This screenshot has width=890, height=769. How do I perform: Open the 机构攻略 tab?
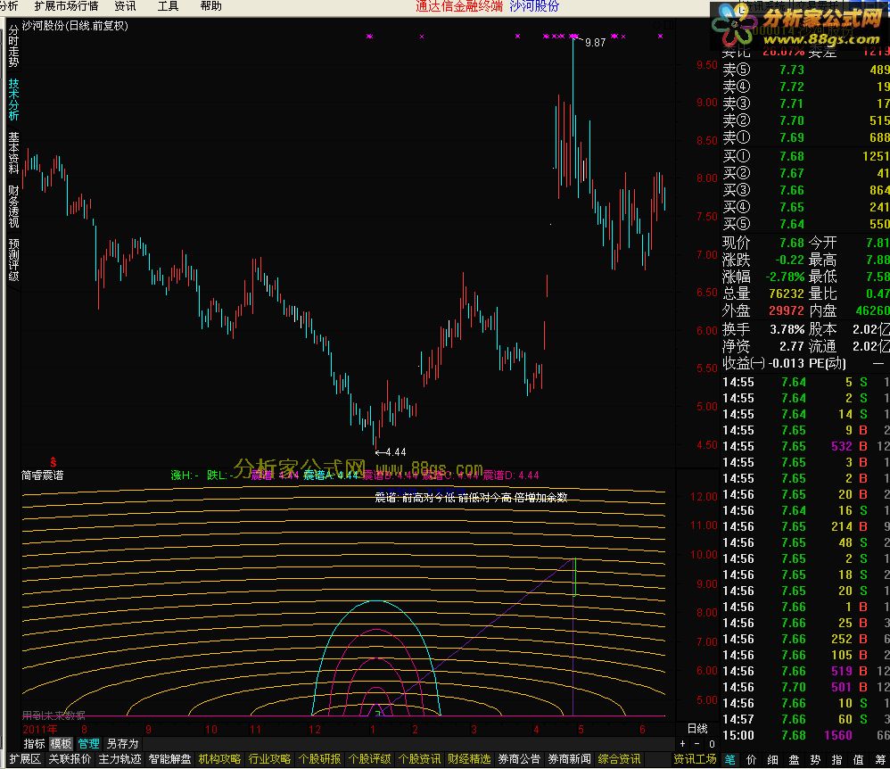(219, 759)
